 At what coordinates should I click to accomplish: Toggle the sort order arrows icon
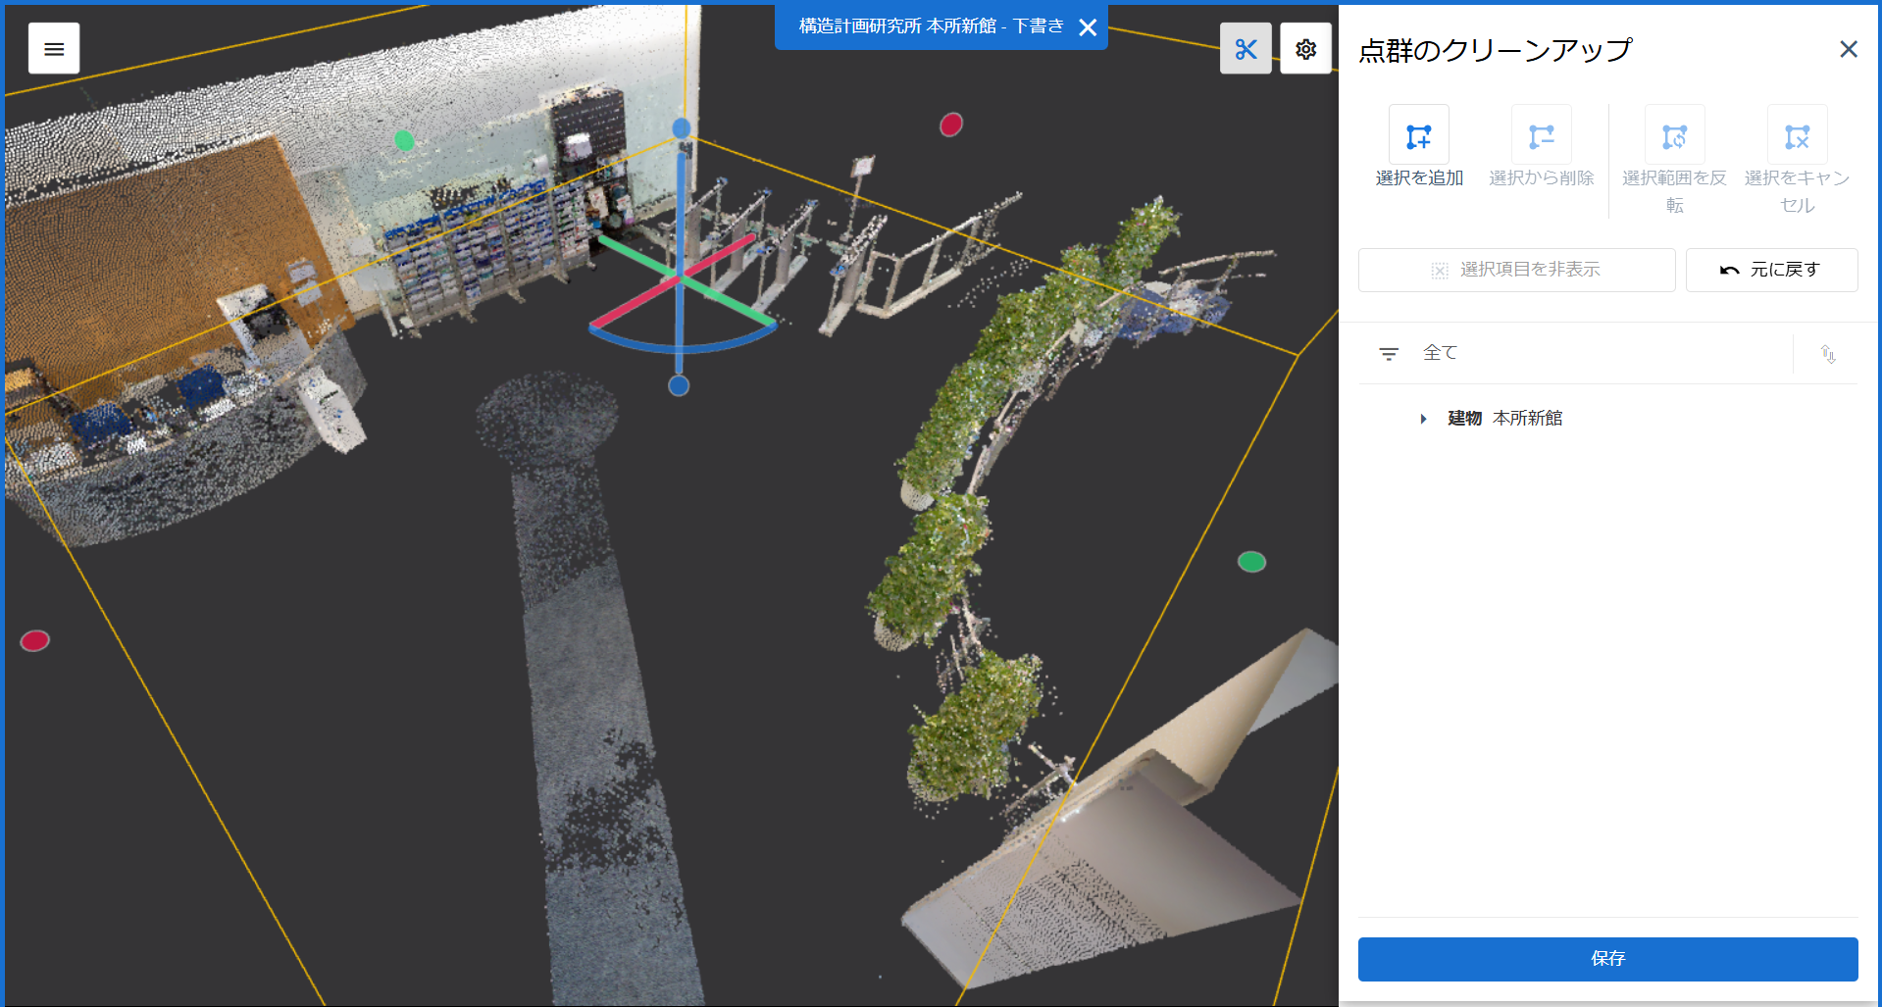(1828, 354)
